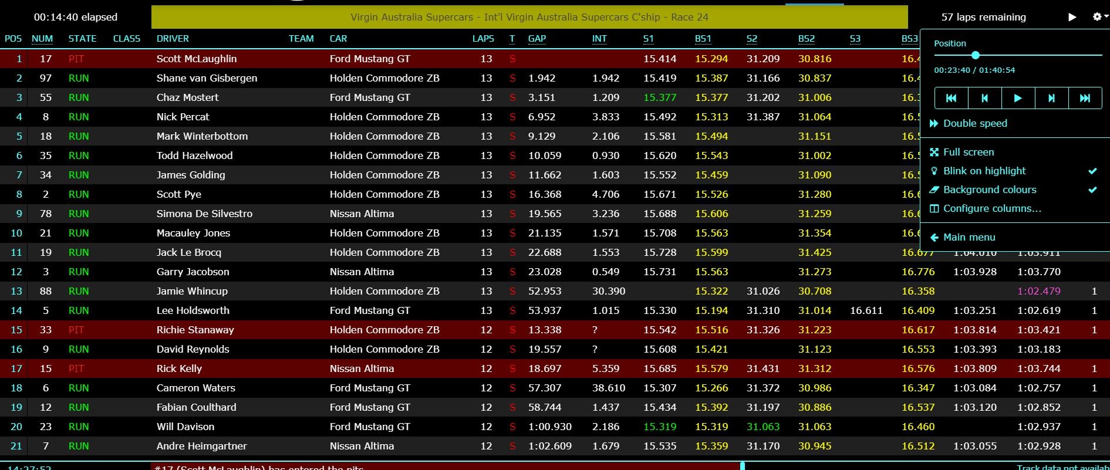The image size is (1110, 470).
Task: Click Jamie Whincup's purple 1:02.479 lap time
Action: tap(1039, 291)
